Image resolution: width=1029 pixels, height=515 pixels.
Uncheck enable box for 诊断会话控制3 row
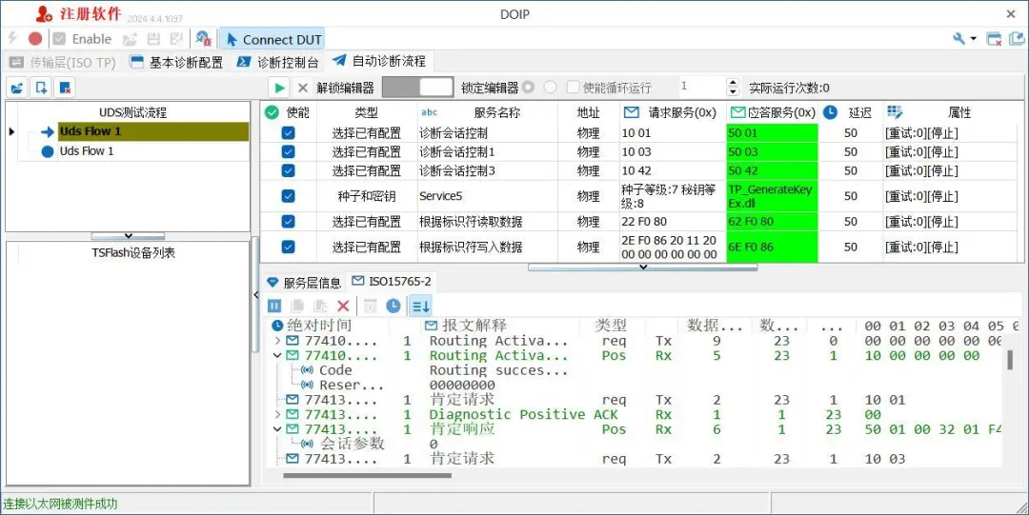click(288, 170)
